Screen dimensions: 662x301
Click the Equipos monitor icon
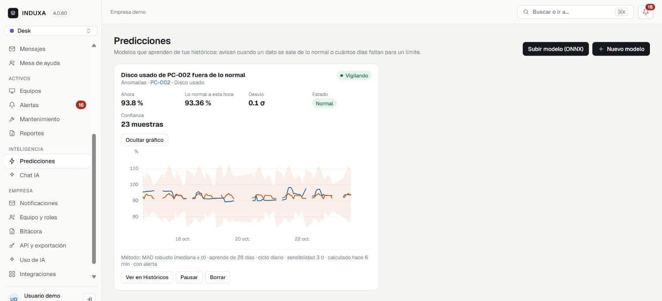[x=12, y=91]
